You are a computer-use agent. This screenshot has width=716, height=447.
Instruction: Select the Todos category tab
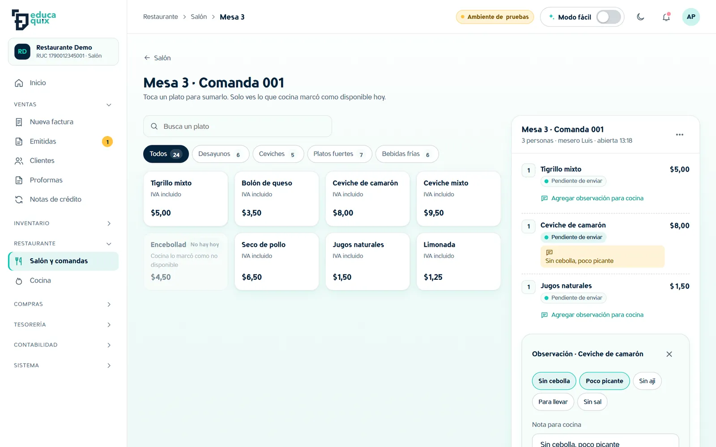(x=166, y=154)
